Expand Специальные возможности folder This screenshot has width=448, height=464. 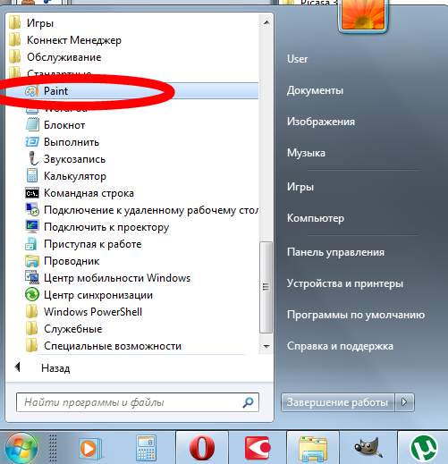coord(113,346)
